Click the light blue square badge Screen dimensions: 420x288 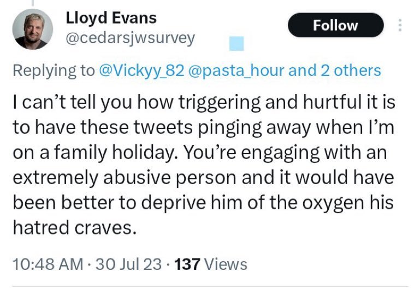click(236, 43)
